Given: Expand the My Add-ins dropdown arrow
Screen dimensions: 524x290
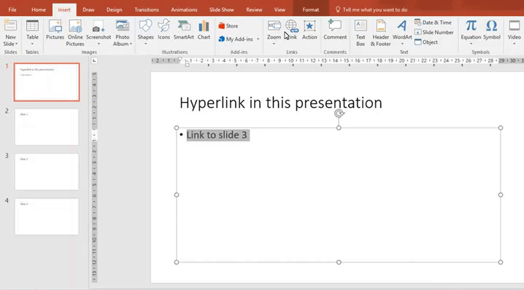Looking at the screenshot, I should point(258,39).
